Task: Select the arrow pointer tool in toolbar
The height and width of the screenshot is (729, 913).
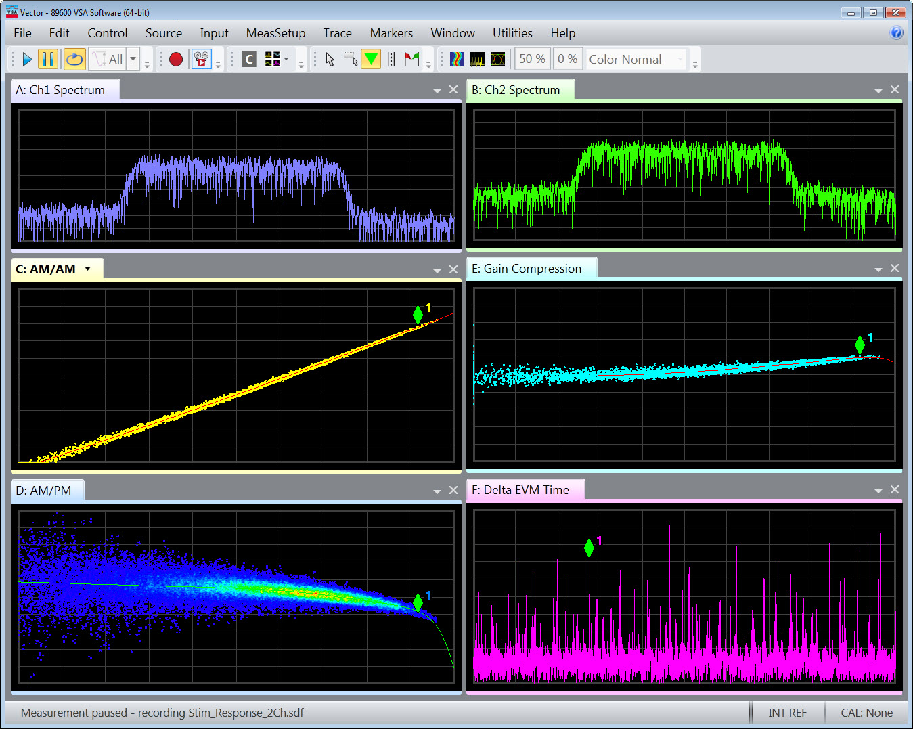Action: coord(329,59)
